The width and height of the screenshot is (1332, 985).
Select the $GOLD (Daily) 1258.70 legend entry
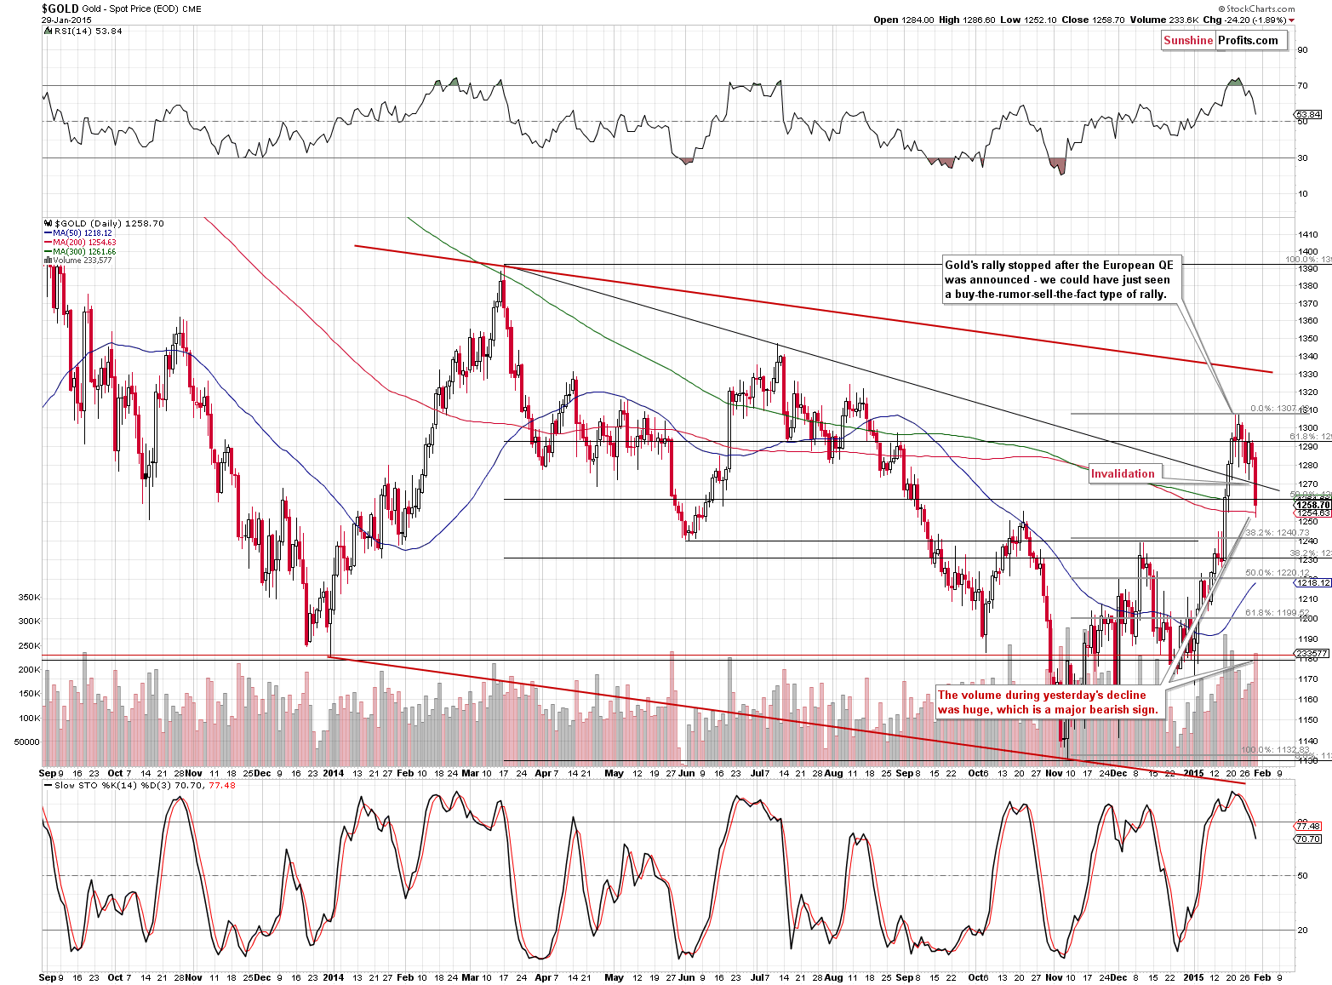[x=106, y=223]
